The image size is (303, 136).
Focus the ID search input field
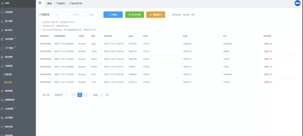click(61, 14)
